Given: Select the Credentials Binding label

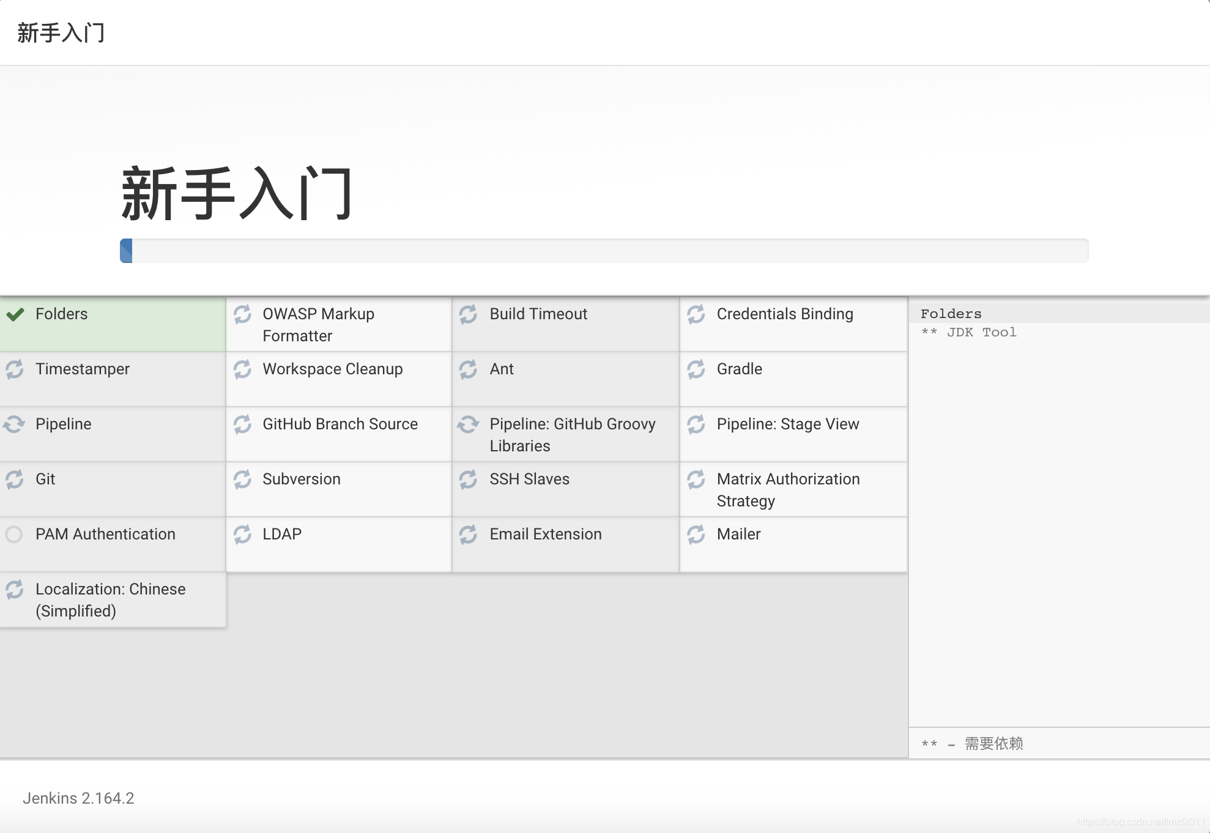Looking at the screenshot, I should pos(785,314).
